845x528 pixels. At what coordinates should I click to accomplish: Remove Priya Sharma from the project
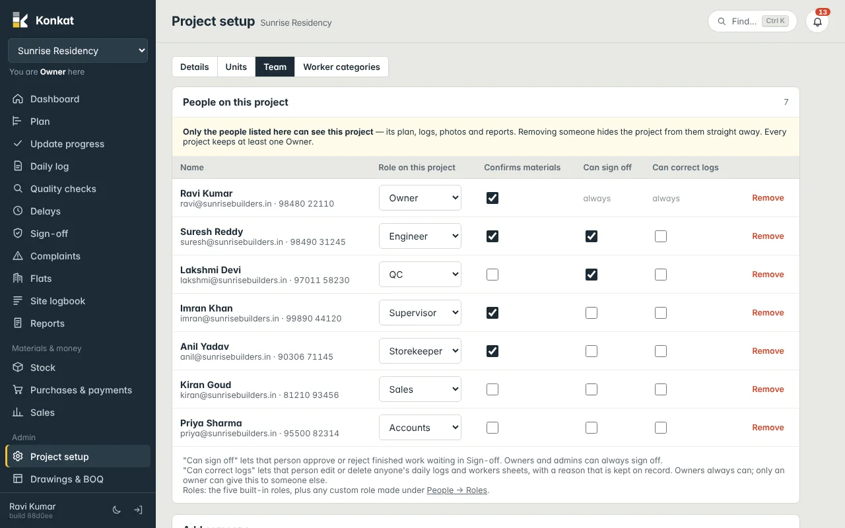pyautogui.click(x=768, y=428)
